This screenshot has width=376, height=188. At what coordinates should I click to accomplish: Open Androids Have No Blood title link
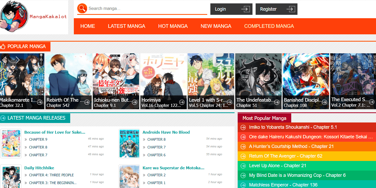click(166, 132)
